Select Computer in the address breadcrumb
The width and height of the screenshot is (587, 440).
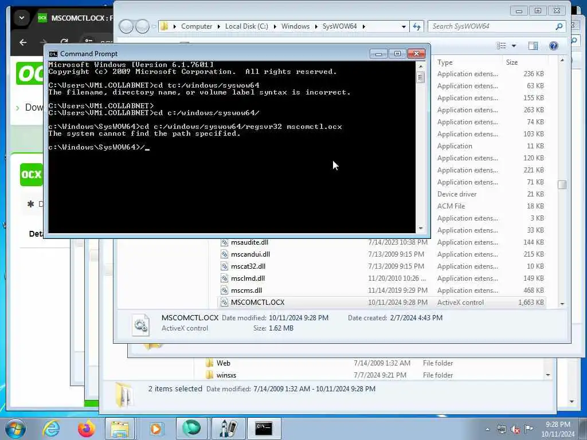[197, 26]
